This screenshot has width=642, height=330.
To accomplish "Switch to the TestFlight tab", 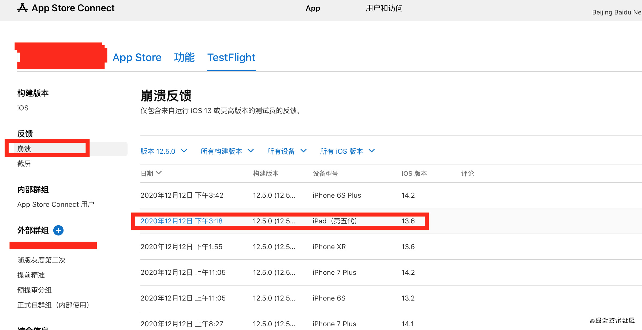I will coord(231,58).
